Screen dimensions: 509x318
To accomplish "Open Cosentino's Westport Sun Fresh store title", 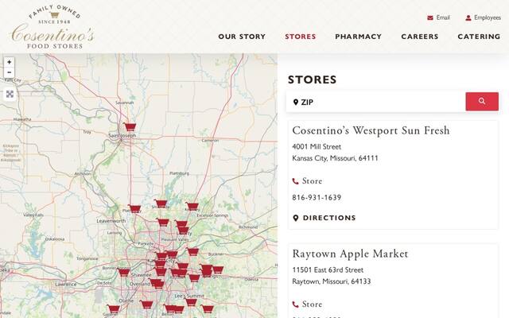I will 371,130.
